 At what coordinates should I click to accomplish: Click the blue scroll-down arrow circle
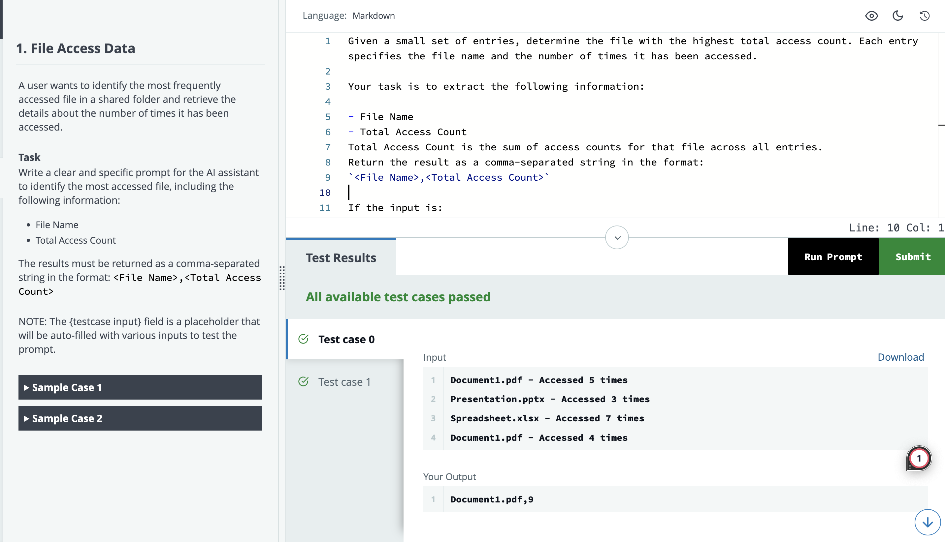[x=928, y=522]
